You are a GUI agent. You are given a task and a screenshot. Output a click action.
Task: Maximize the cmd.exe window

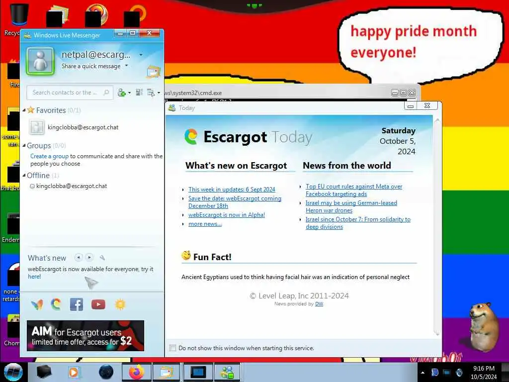coord(403,93)
